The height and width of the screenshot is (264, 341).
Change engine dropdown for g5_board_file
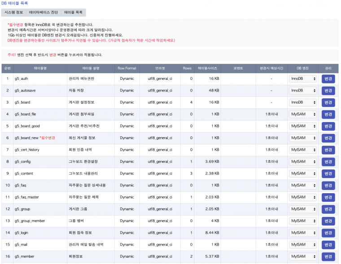pos(303,114)
